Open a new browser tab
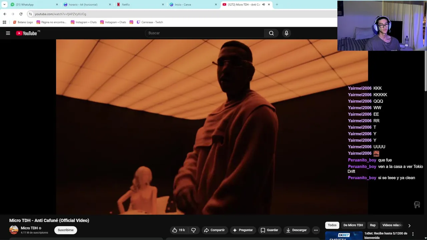Viewport: 427px width, 240px height. coord(277,5)
